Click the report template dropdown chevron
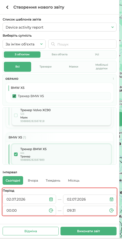The width and height of the screenshot is (122, 239). tap(112, 27)
